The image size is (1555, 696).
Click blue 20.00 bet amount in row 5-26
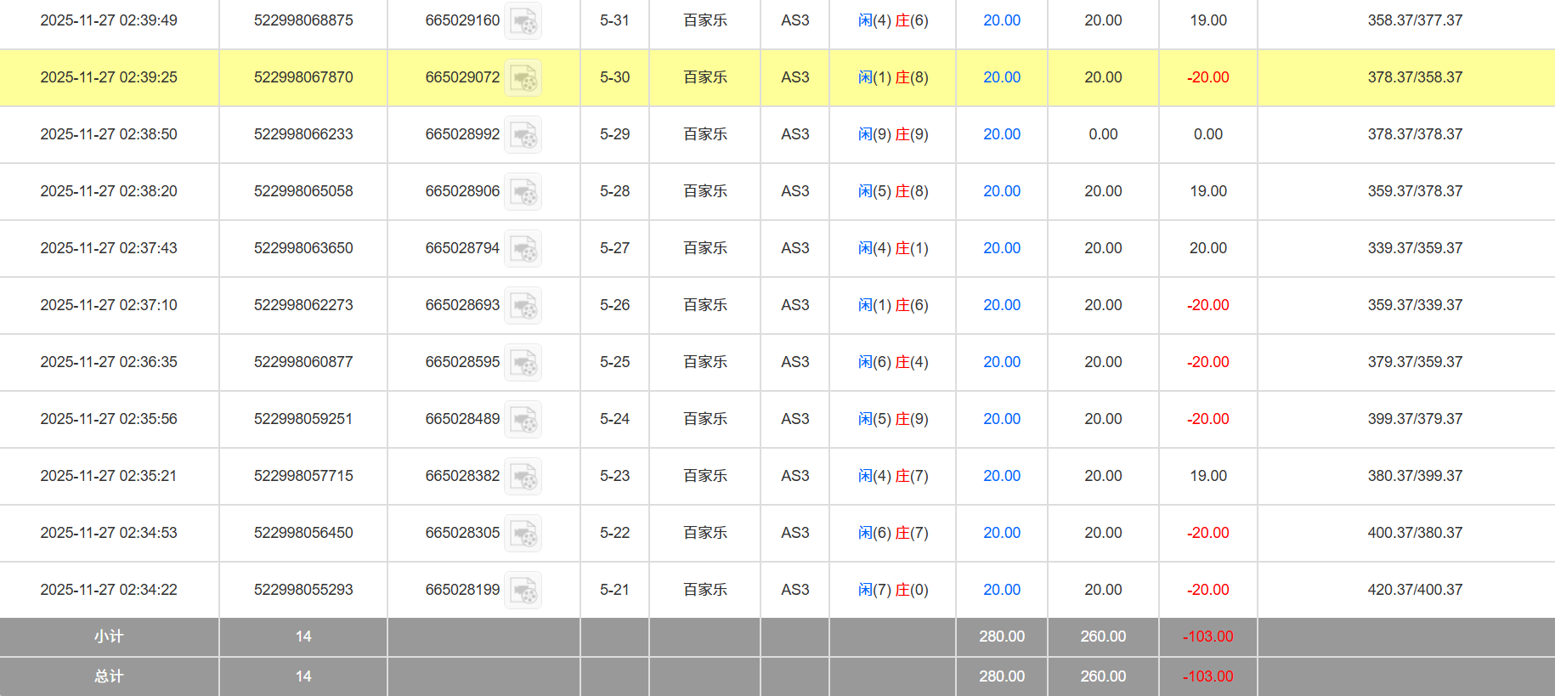coord(1001,305)
